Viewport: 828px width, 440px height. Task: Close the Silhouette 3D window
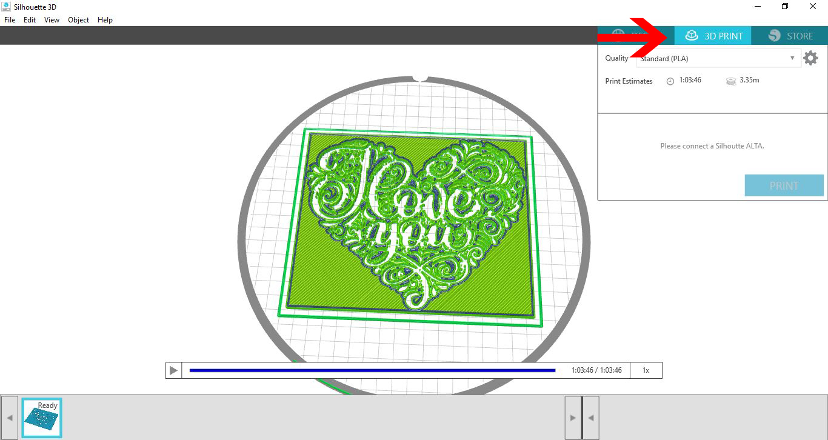coord(813,7)
